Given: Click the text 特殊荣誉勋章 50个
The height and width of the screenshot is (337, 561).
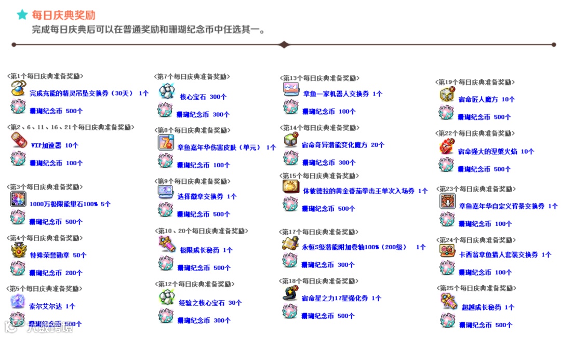Looking at the screenshot, I should 58,255.
